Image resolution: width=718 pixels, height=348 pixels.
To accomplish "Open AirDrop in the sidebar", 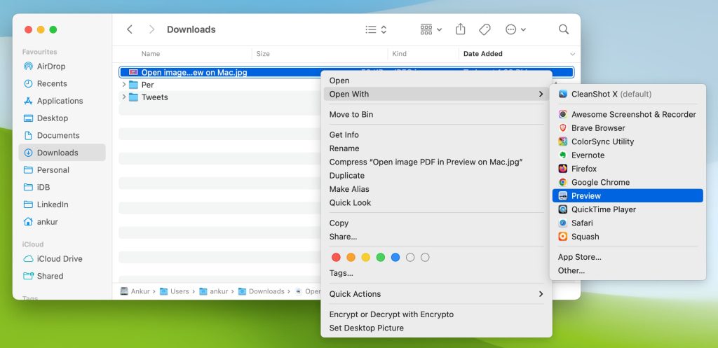I will click(x=62, y=67).
